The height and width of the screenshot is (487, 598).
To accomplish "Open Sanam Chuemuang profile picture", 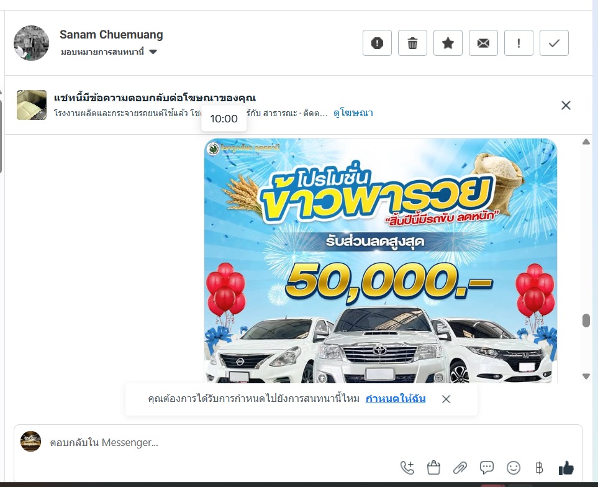I will pyautogui.click(x=31, y=43).
